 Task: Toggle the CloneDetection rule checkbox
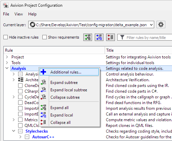pyautogui.click(x=20, y=86)
